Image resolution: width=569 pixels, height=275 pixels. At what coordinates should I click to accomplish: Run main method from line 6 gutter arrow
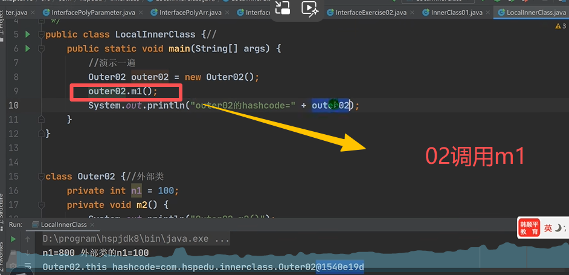pos(28,48)
